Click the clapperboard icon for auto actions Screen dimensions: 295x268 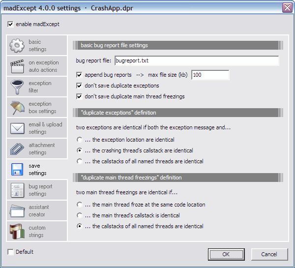coord(17,66)
